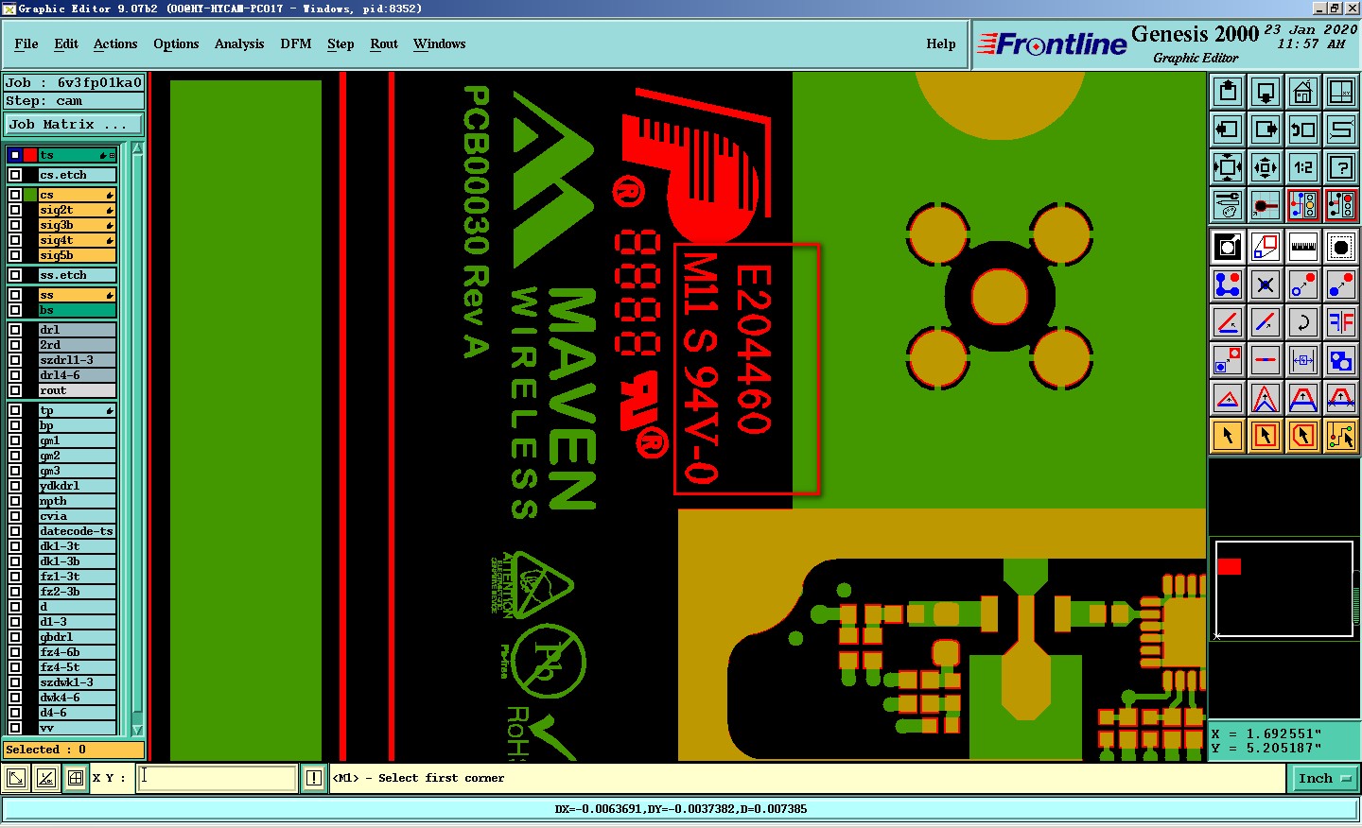Click the black square white circle icon

click(1228, 247)
